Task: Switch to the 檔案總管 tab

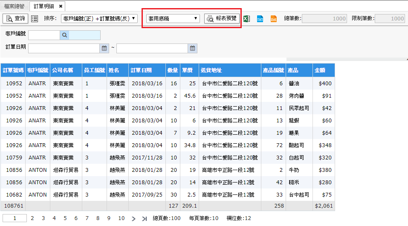Action: (x=14, y=6)
